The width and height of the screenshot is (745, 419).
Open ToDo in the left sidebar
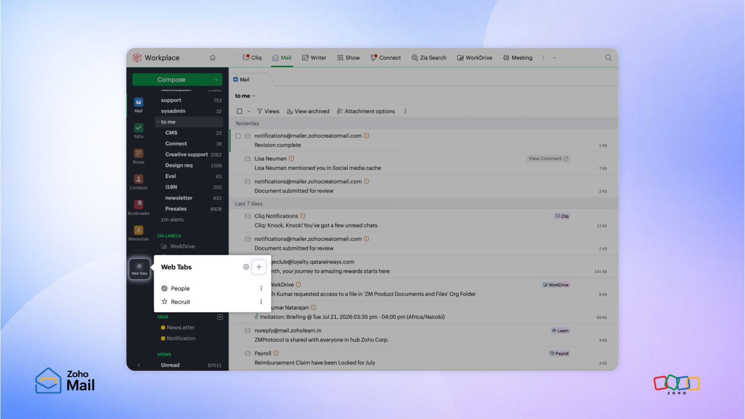click(x=138, y=130)
